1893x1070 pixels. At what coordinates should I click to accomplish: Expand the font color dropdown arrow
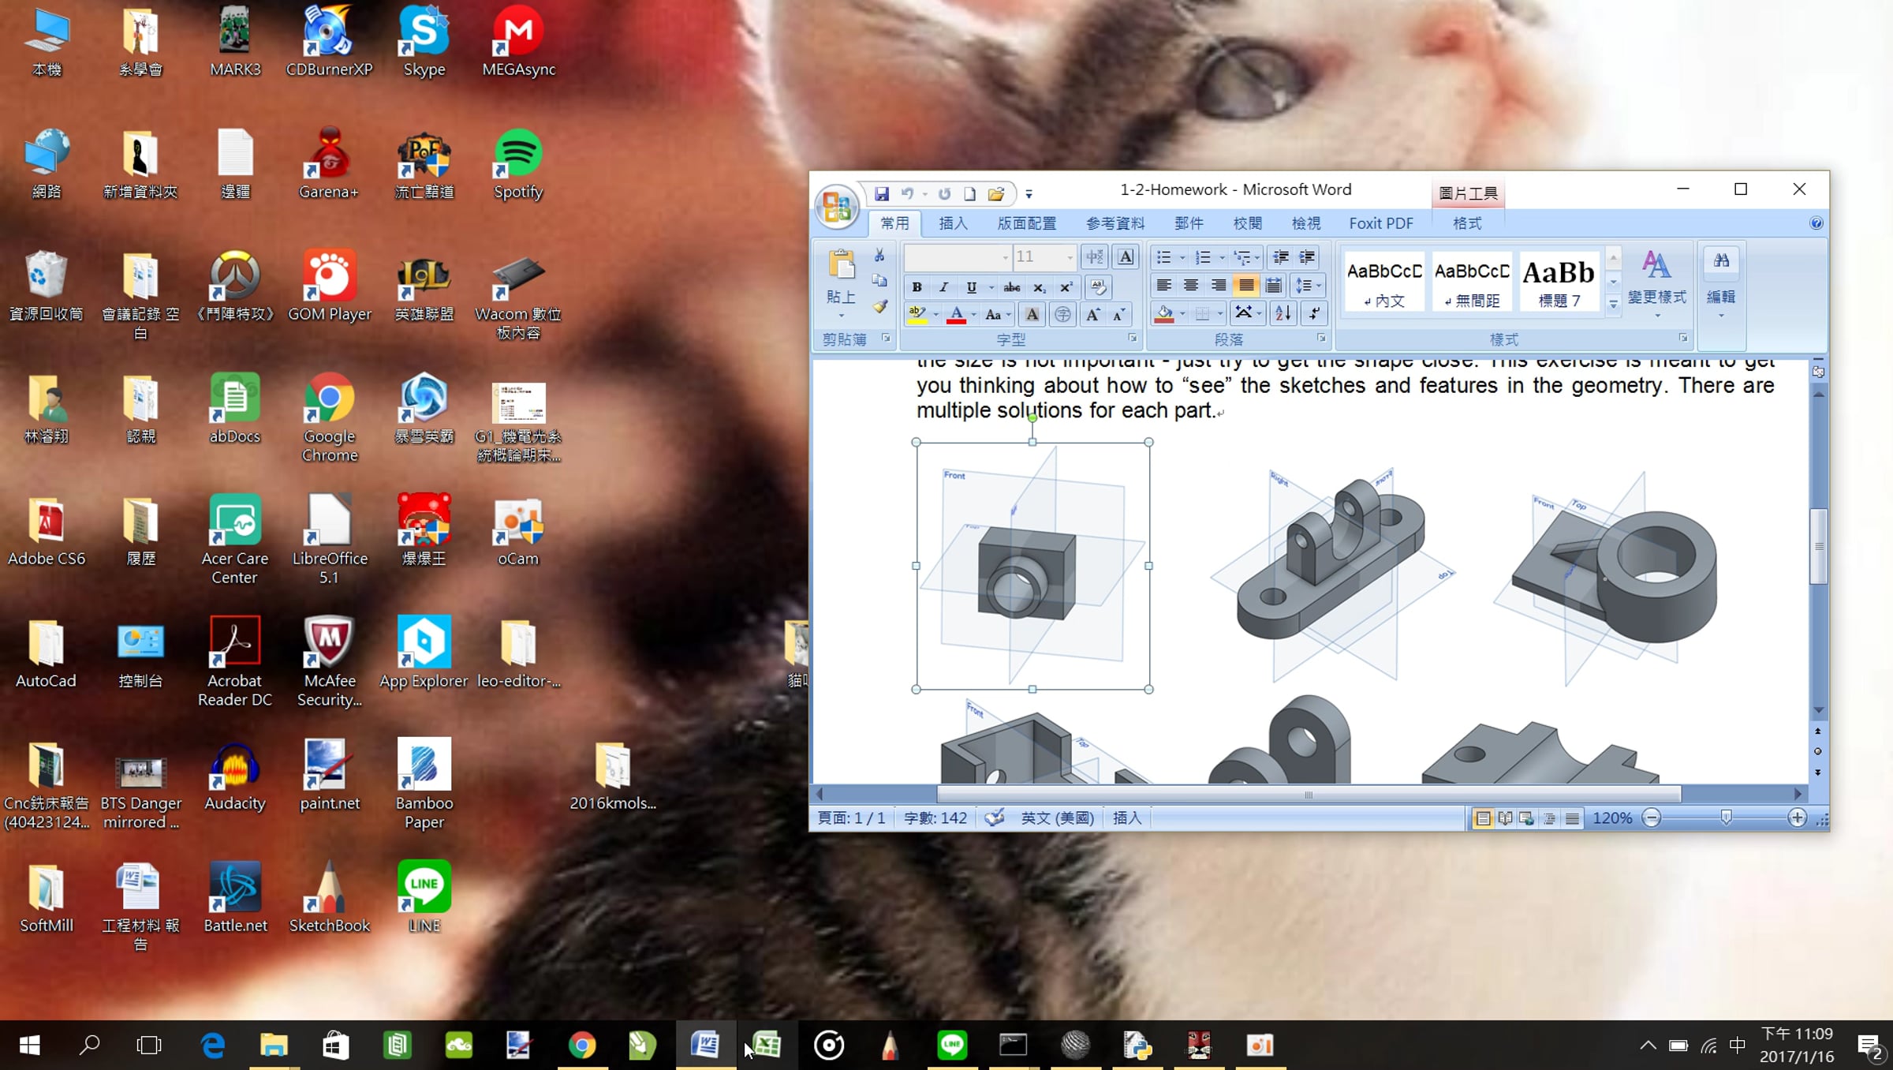point(974,315)
